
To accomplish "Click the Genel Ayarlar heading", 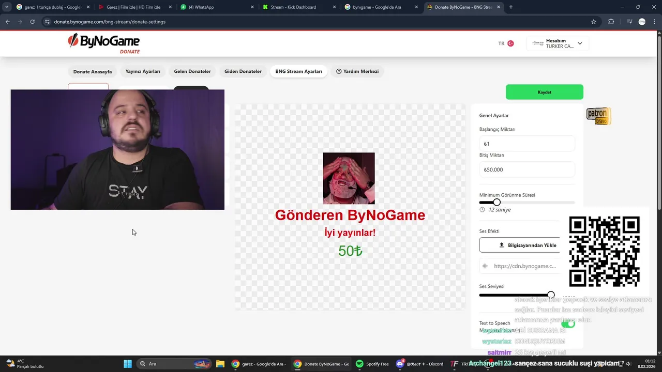I will click(x=494, y=116).
